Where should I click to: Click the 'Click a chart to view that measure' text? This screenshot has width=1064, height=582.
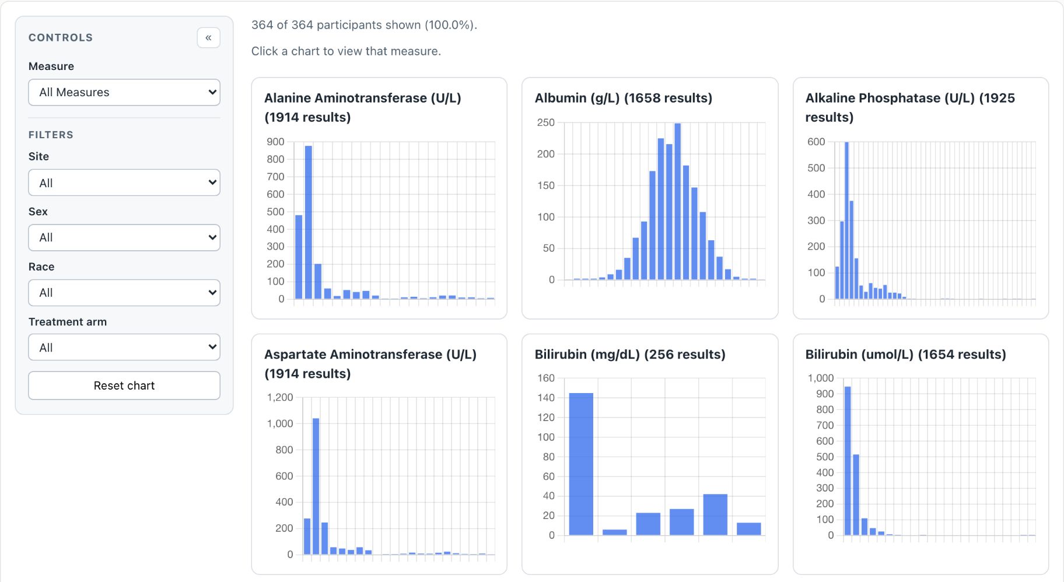click(346, 51)
